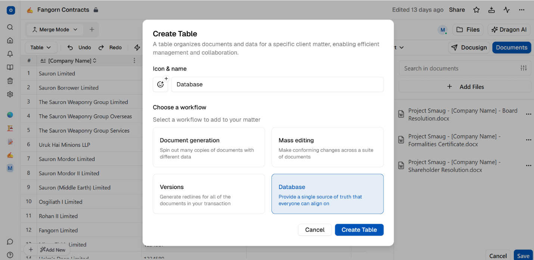The image size is (534, 260).
Task: Open the Merge Mode dropdown
Action: [55, 30]
